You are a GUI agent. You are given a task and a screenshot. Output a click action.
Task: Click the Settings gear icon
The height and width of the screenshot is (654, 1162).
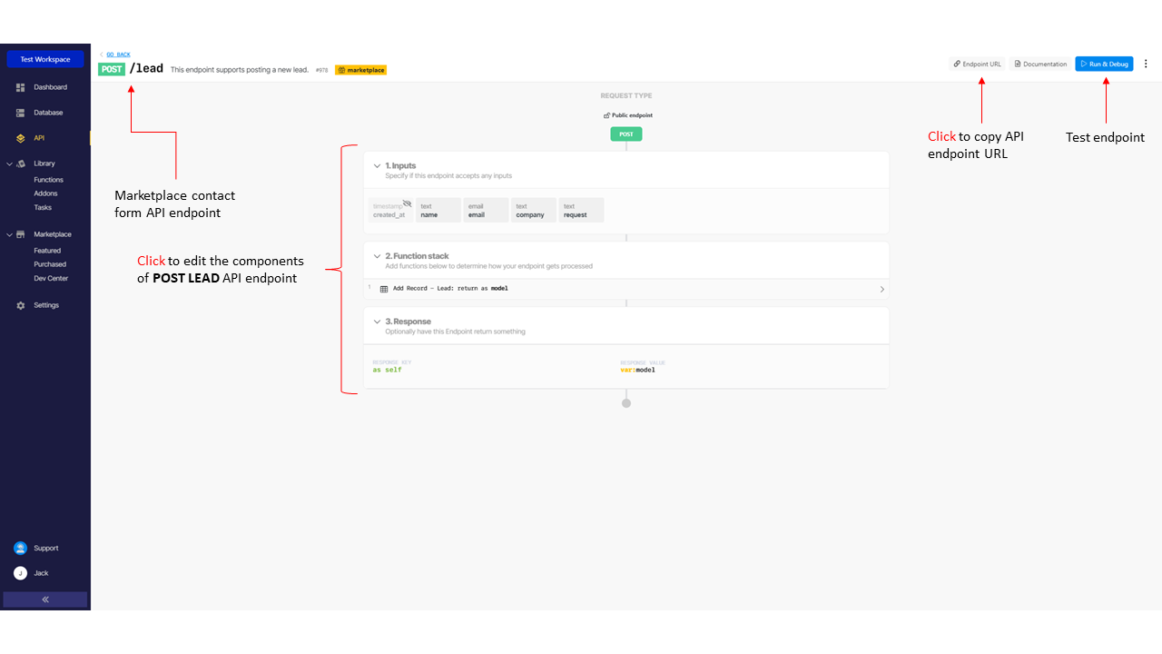20,305
